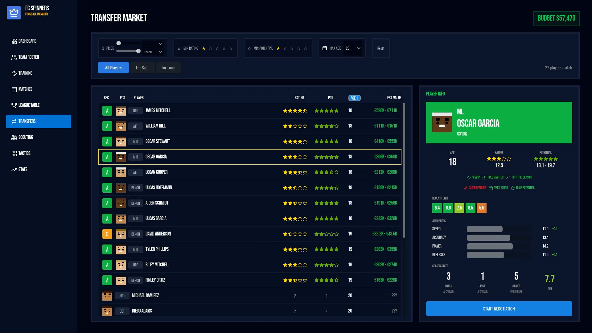Viewport: 592px width, 333px height.
Task: Click the Stats trend icon
Action: (14, 169)
